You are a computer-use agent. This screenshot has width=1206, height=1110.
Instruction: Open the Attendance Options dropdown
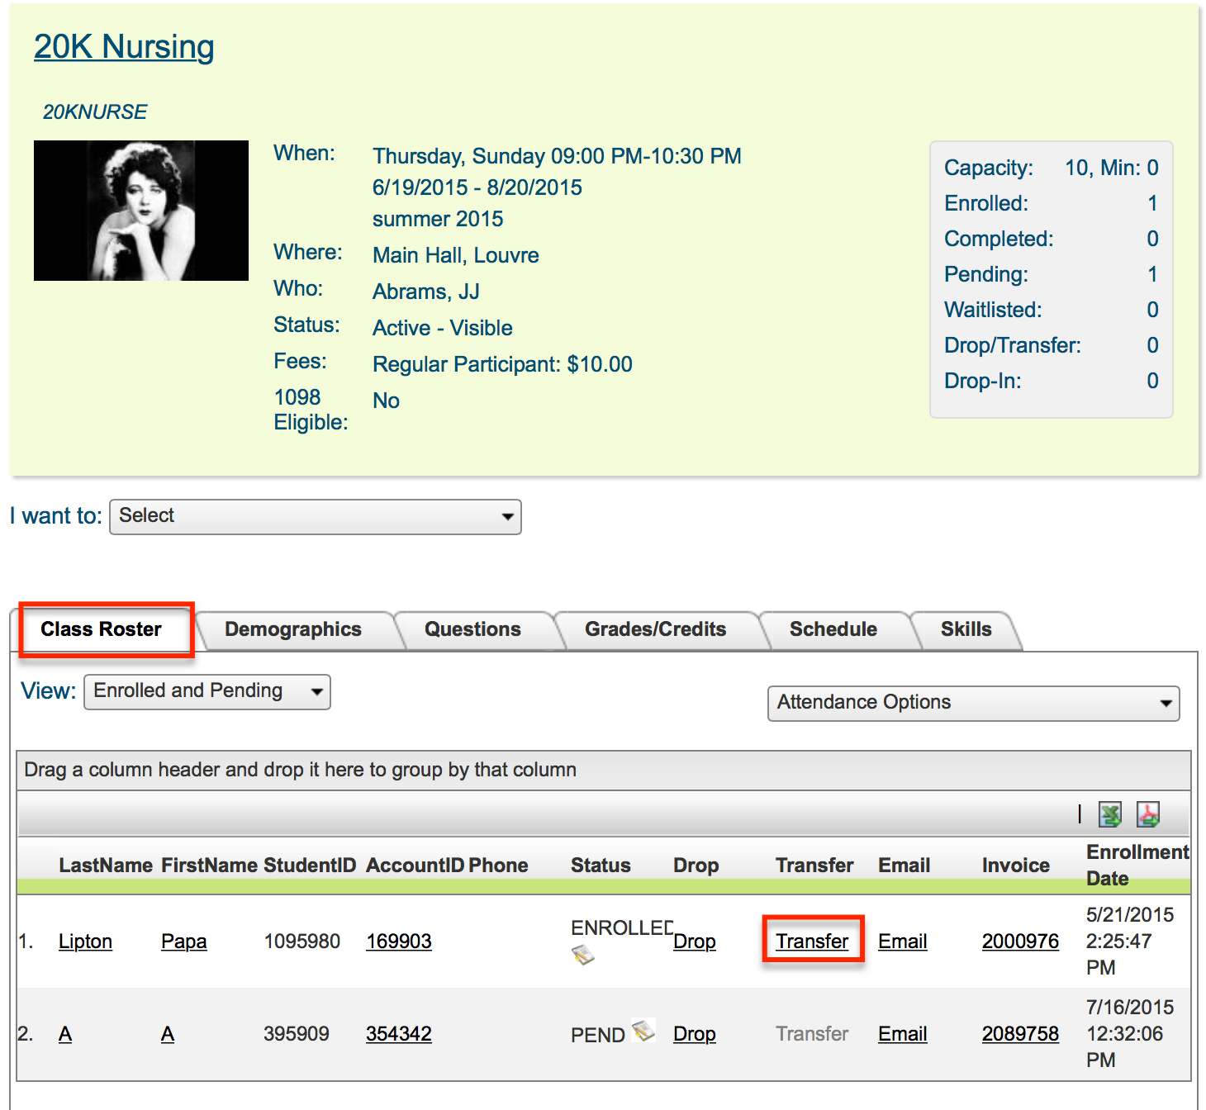[972, 704]
